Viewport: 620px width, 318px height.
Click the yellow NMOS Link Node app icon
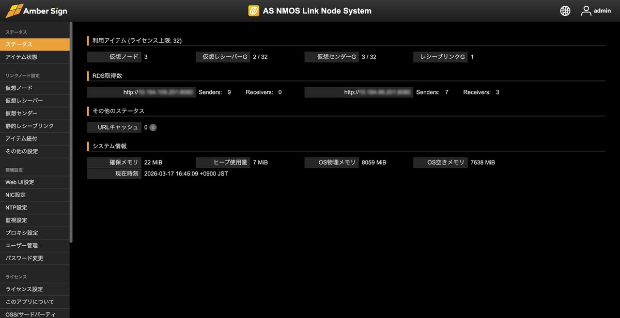click(254, 11)
